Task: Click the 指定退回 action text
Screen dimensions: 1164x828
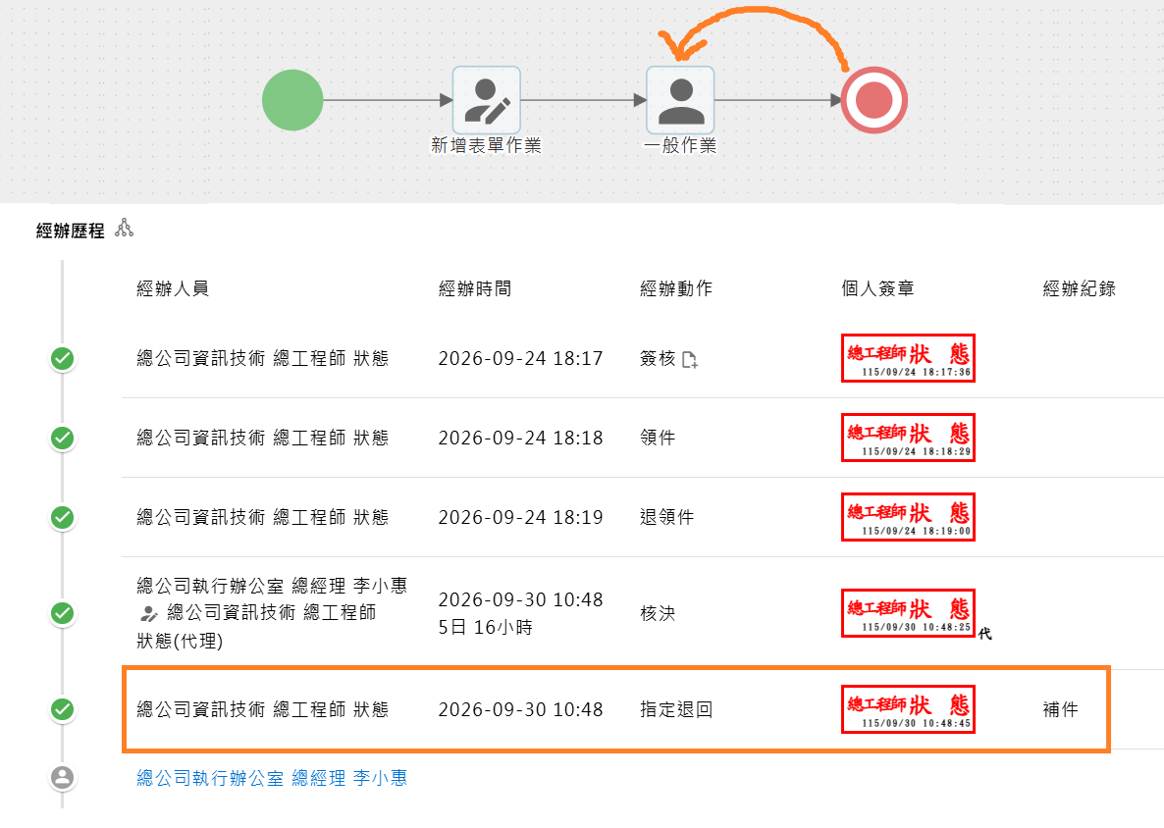Action: coord(676,710)
